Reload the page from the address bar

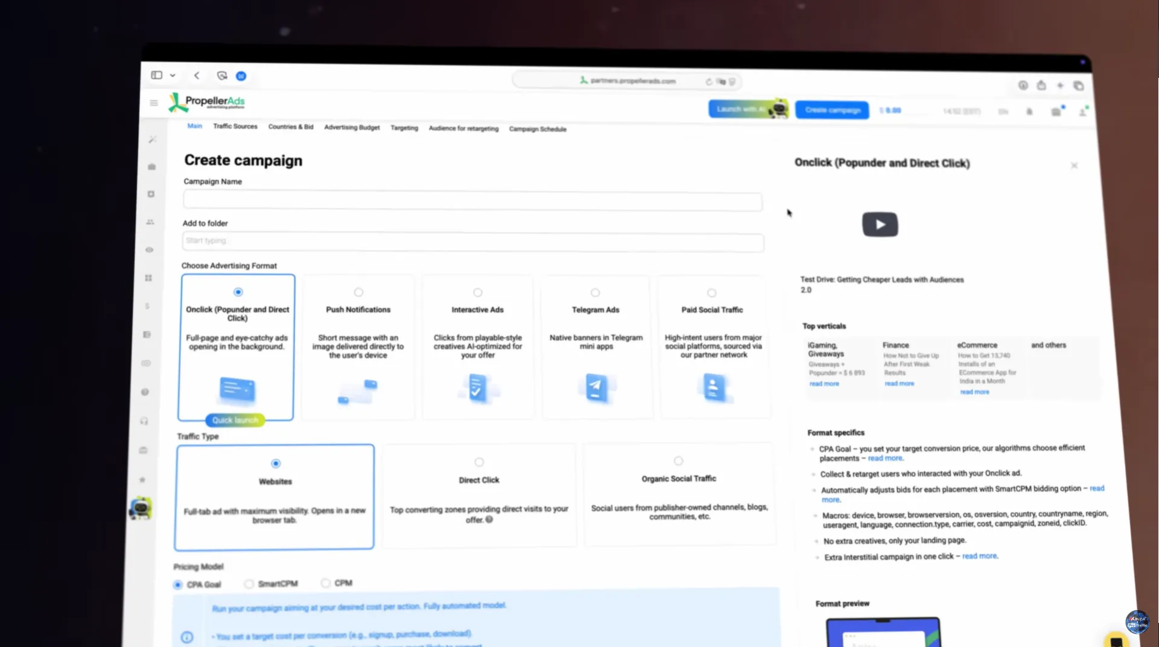tap(708, 81)
